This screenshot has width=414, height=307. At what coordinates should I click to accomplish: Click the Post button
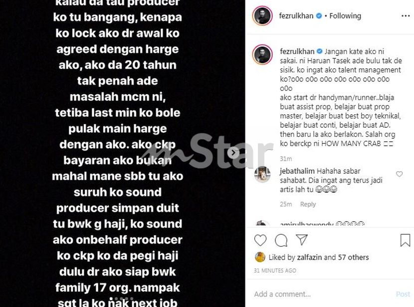tap(403, 294)
